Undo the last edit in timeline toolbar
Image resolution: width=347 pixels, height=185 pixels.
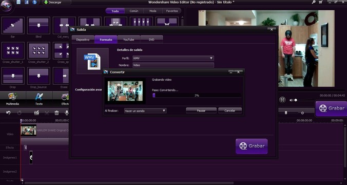click(8, 113)
